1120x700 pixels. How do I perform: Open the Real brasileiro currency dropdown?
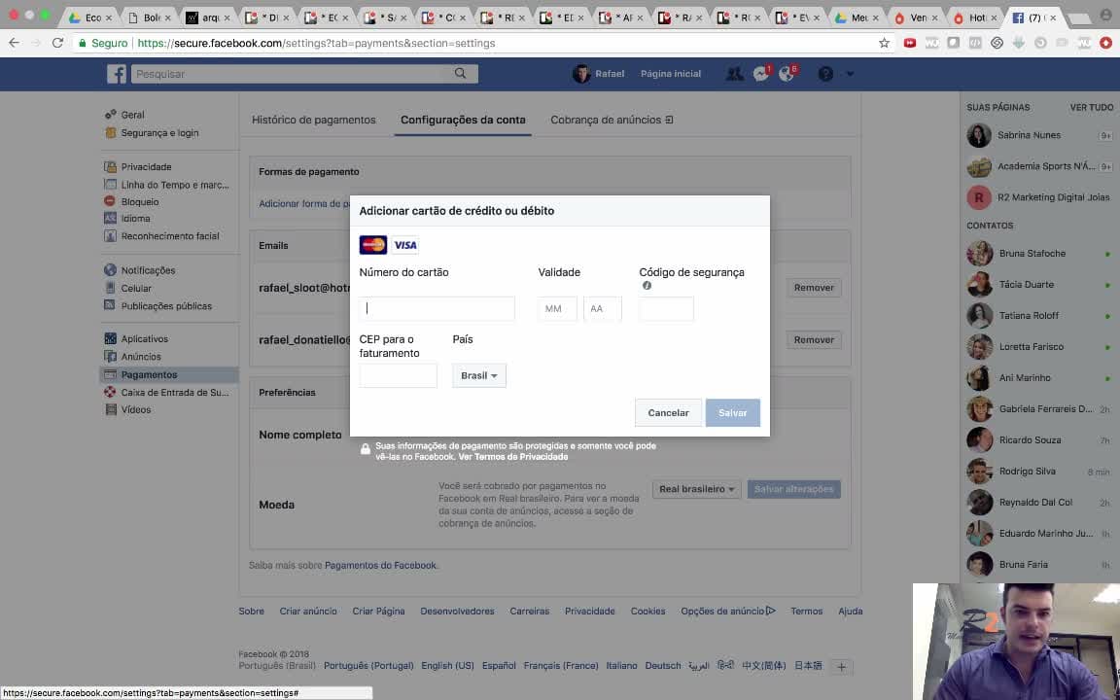tap(696, 489)
